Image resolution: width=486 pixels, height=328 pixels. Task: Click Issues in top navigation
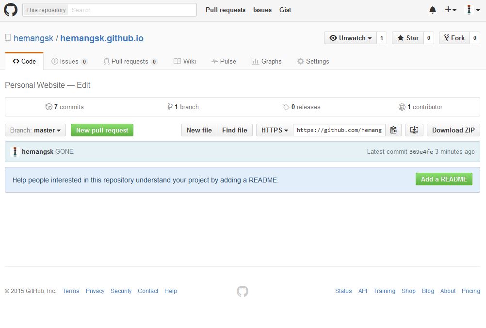click(x=262, y=10)
